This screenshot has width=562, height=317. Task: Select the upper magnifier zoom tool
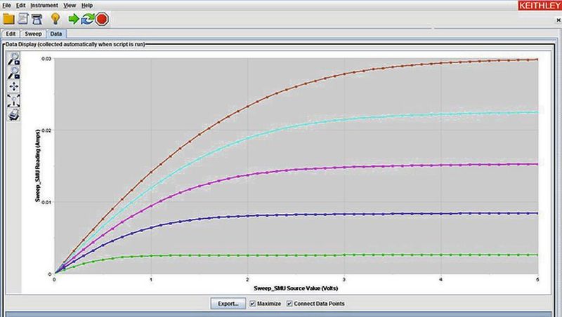13,59
